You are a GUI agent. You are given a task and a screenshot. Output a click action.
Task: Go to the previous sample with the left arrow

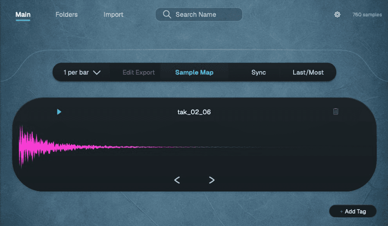tap(177, 180)
